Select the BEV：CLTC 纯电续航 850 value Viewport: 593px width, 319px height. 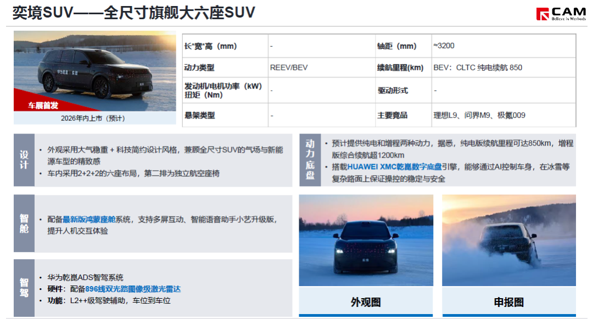tap(478, 68)
